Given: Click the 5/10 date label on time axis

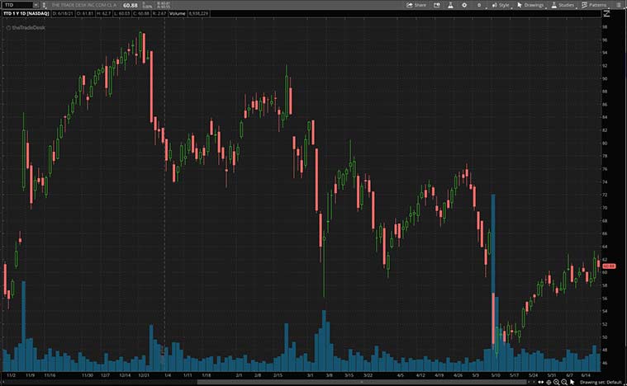Looking at the screenshot, I should coord(496,375).
